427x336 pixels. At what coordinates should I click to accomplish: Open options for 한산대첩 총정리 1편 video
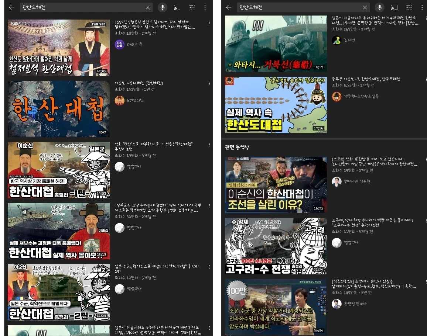pos(209,145)
